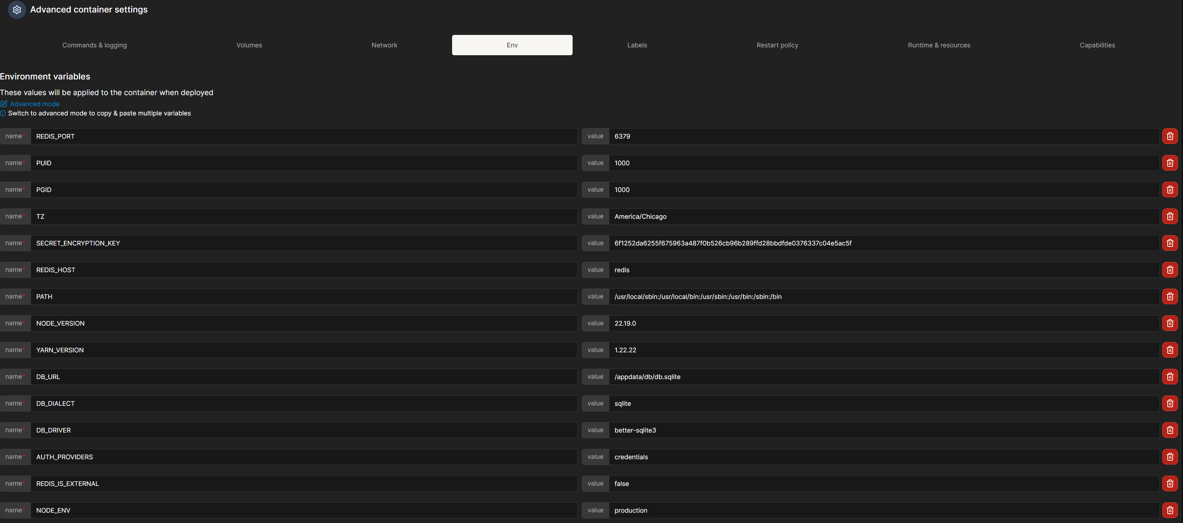1183x523 pixels.
Task: Switch to the Volumes tab
Action: (x=249, y=45)
